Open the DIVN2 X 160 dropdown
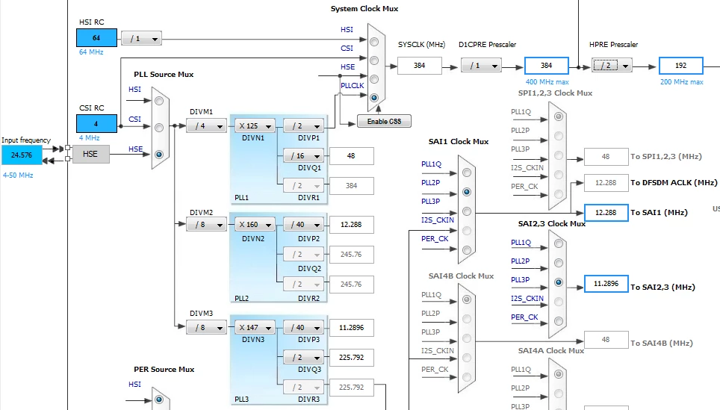Screen dimensions: 720x410 click(255, 225)
